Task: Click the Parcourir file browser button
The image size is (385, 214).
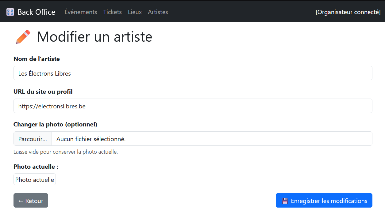Action: [x=32, y=138]
